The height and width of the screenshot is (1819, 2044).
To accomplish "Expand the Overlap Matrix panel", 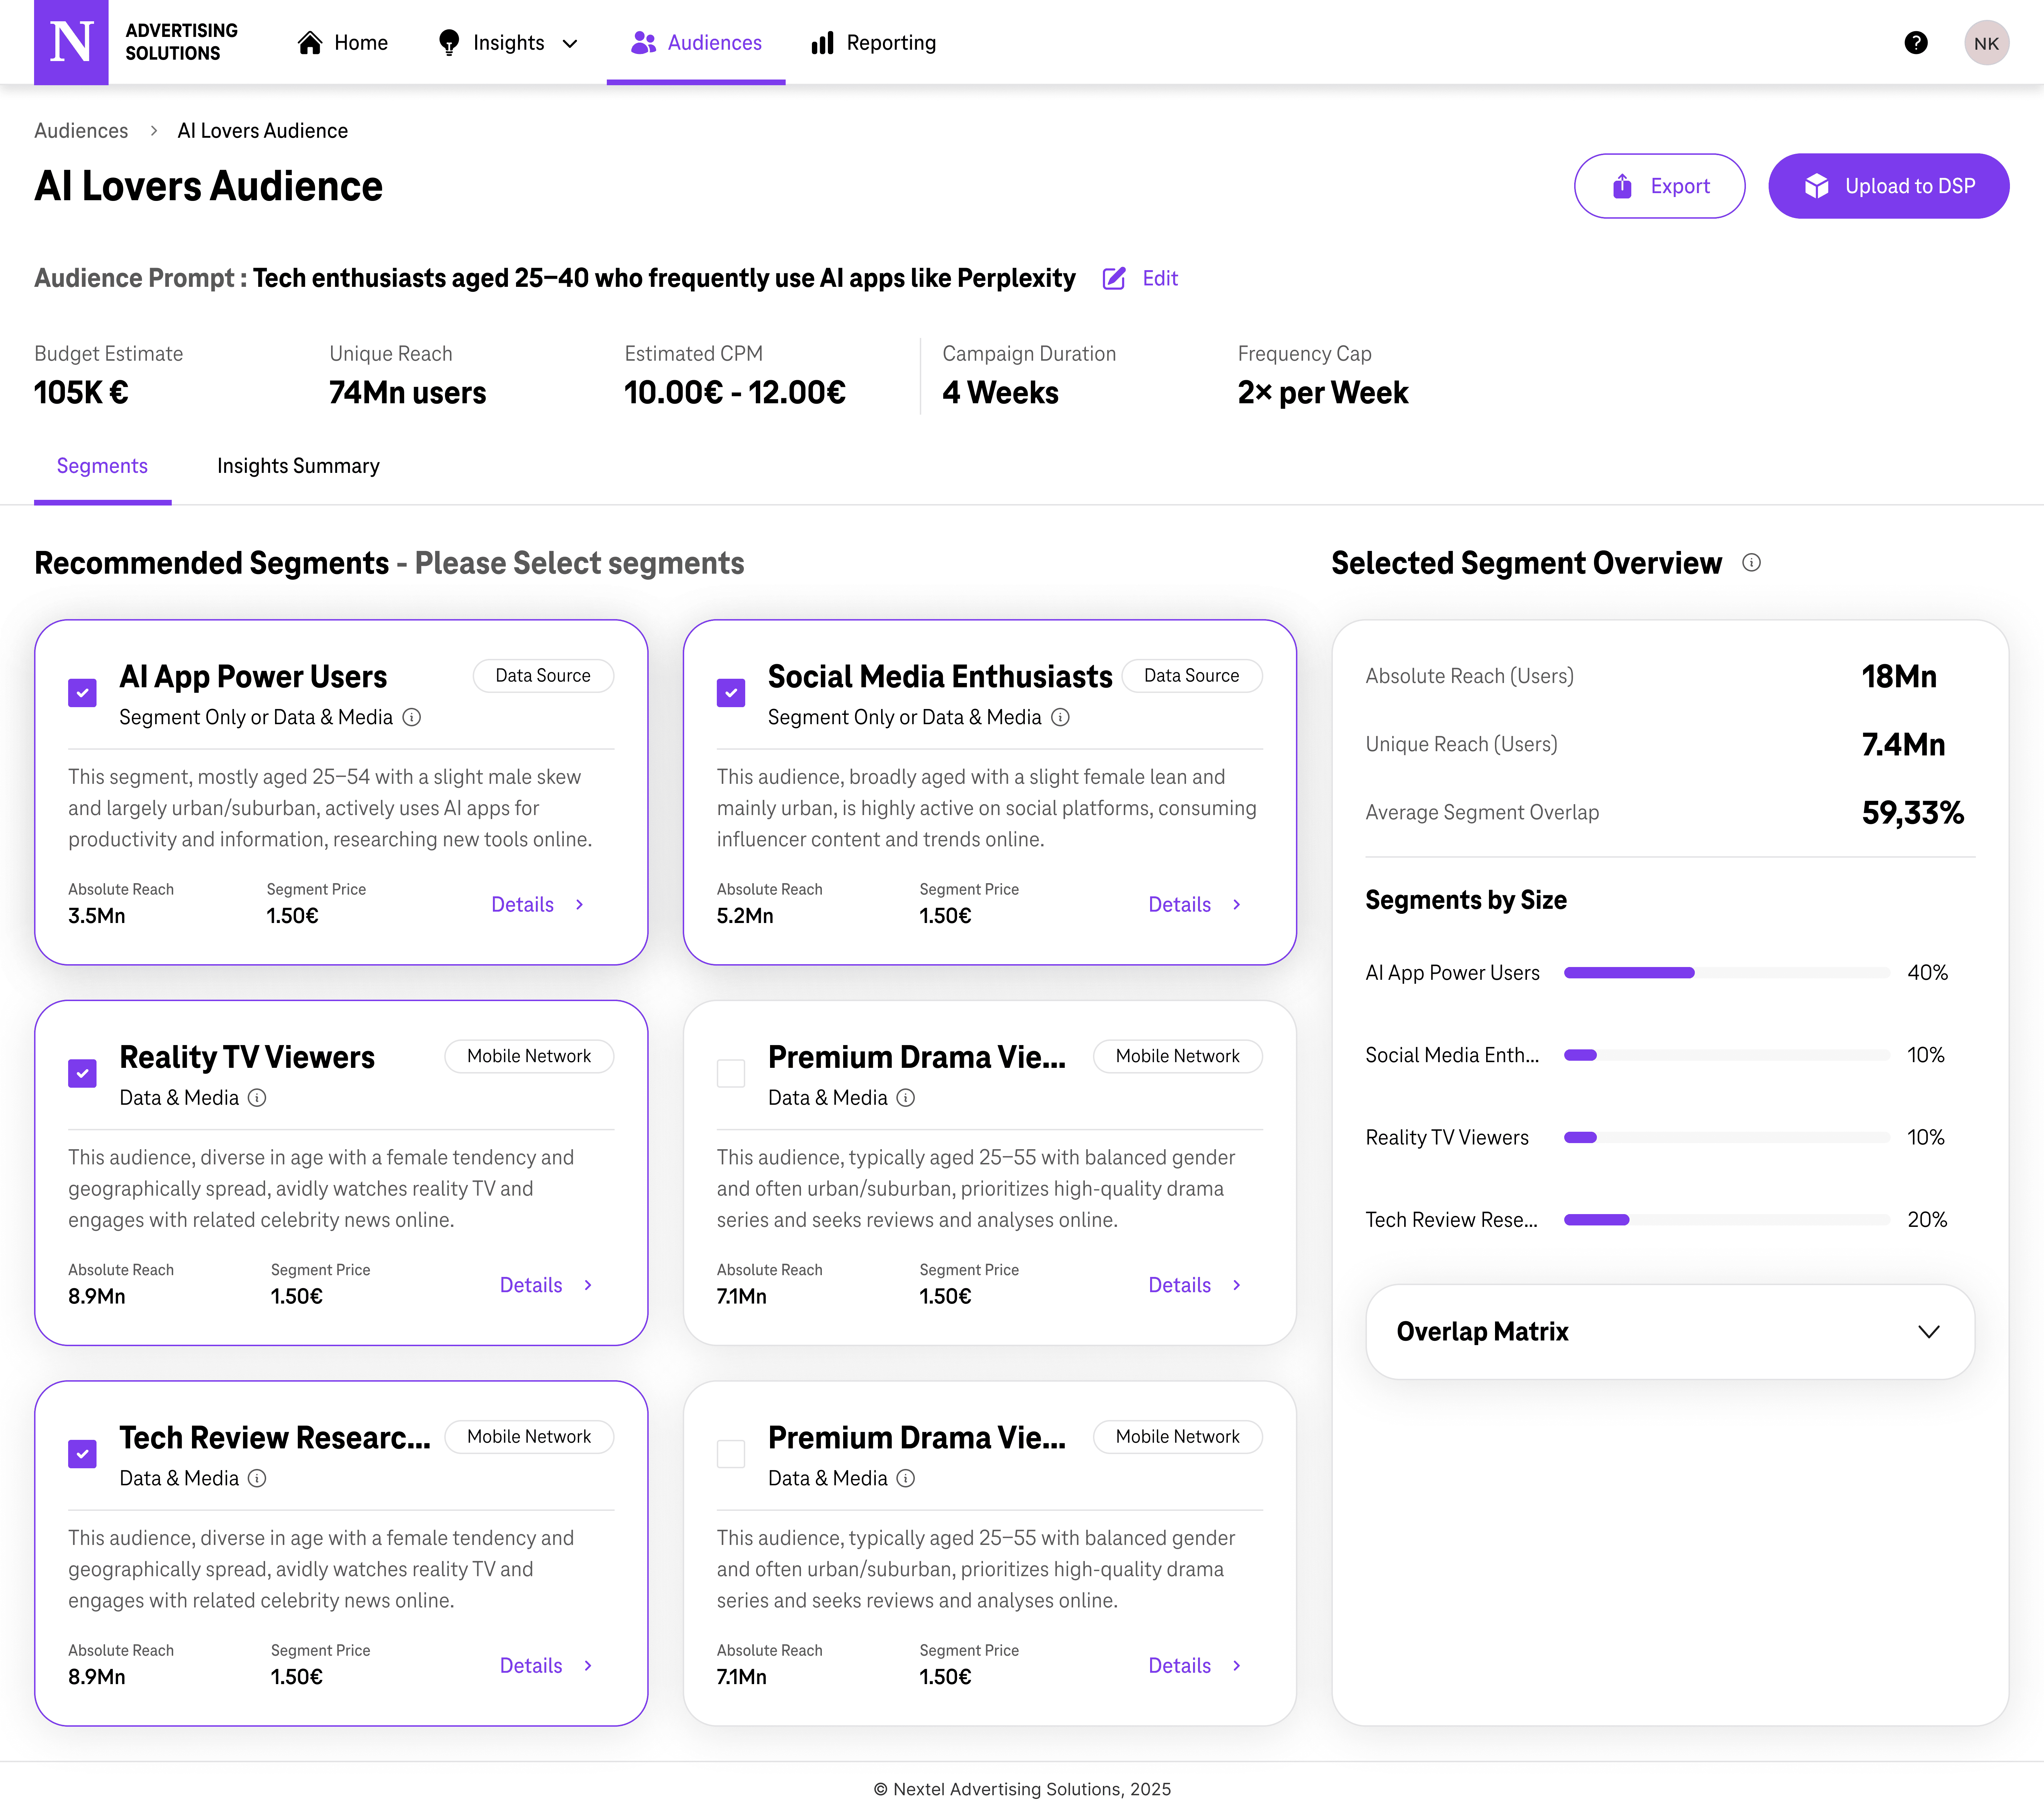I will point(1928,1332).
